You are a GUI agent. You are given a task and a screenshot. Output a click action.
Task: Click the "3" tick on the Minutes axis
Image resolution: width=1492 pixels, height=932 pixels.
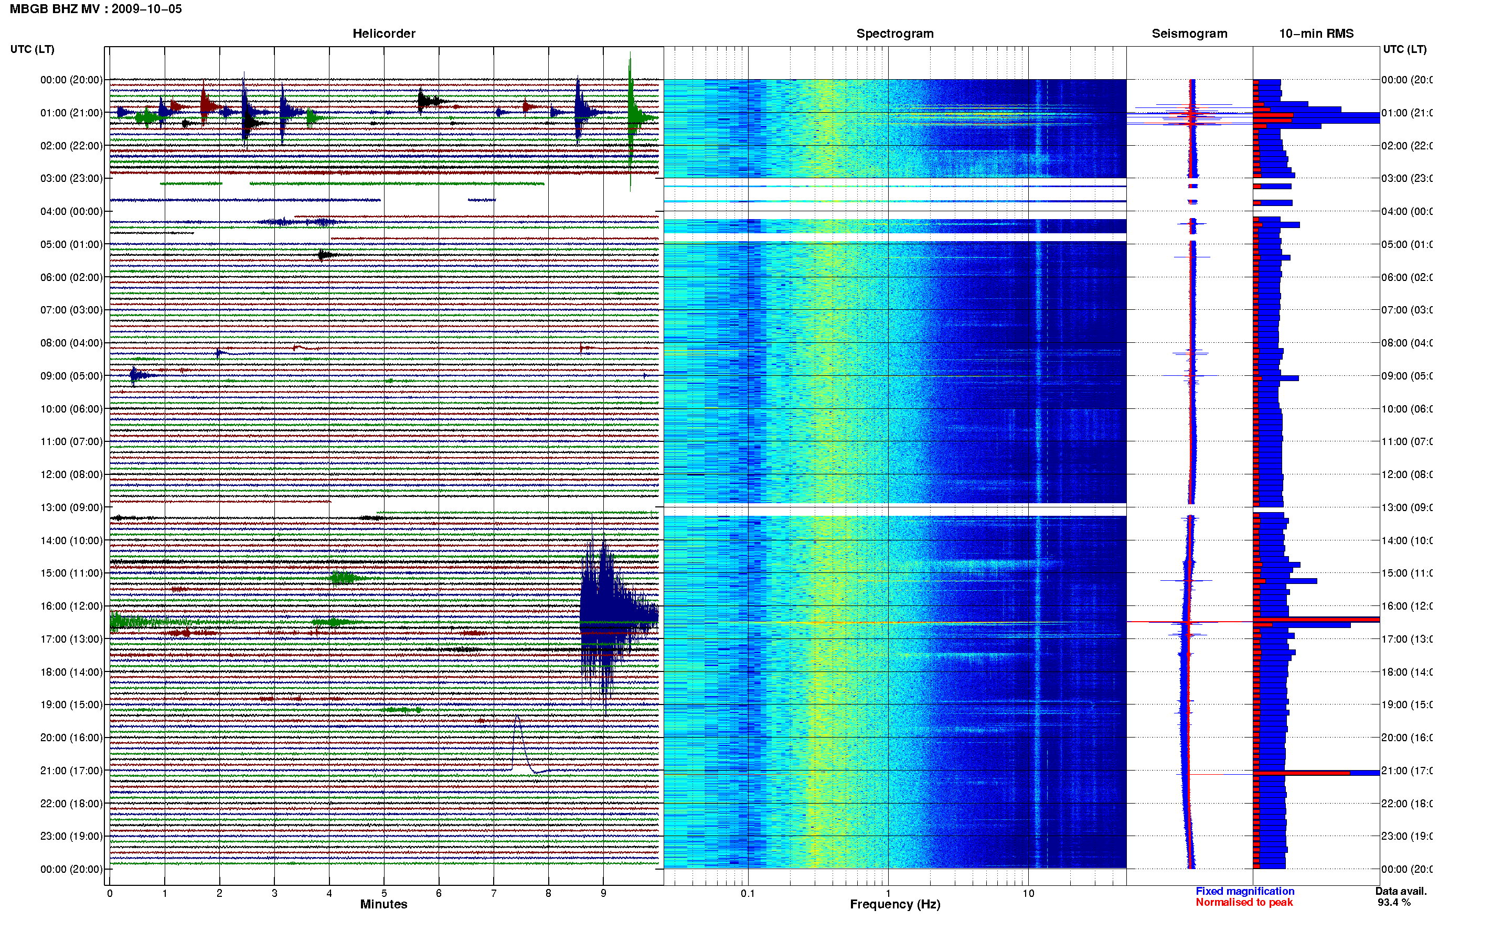pos(274,893)
